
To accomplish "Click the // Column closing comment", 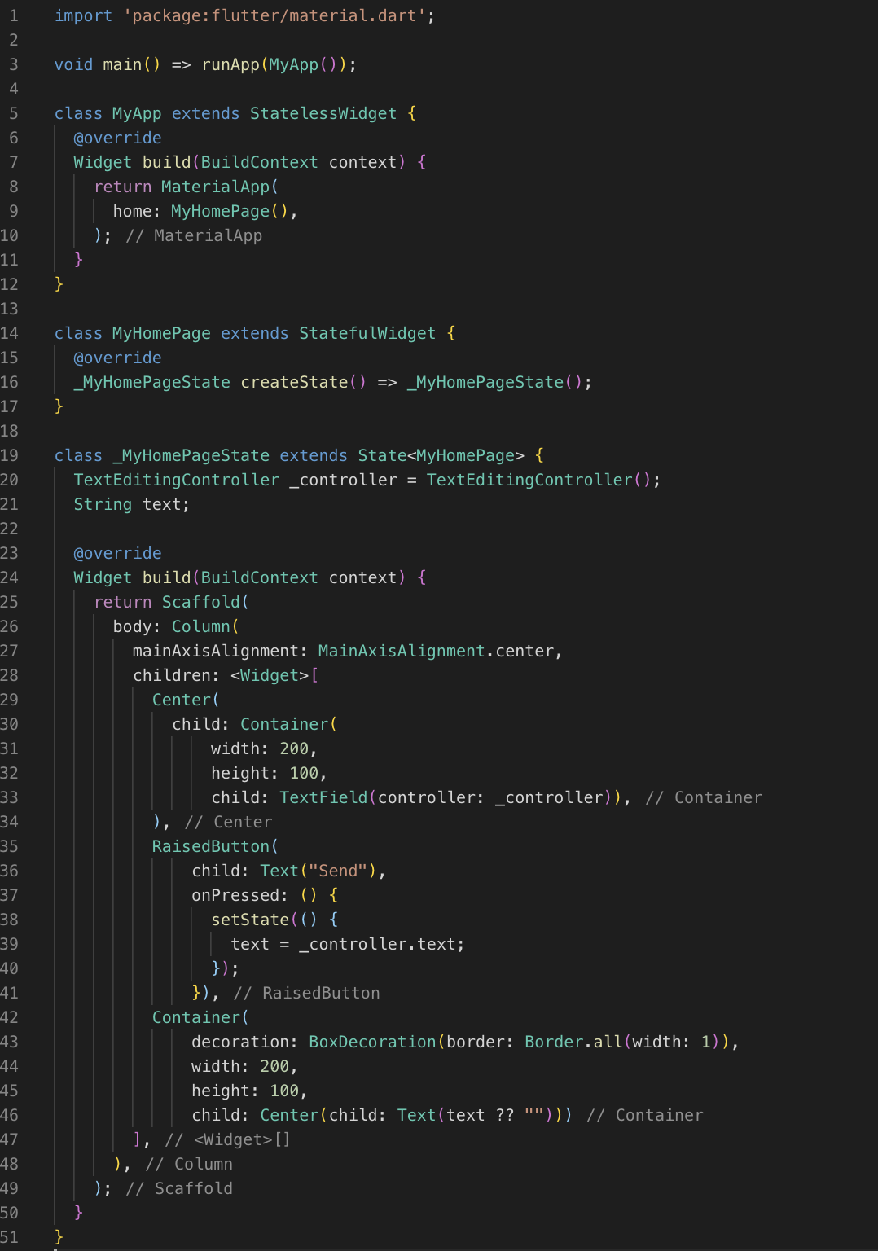I will tap(189, 1165).
